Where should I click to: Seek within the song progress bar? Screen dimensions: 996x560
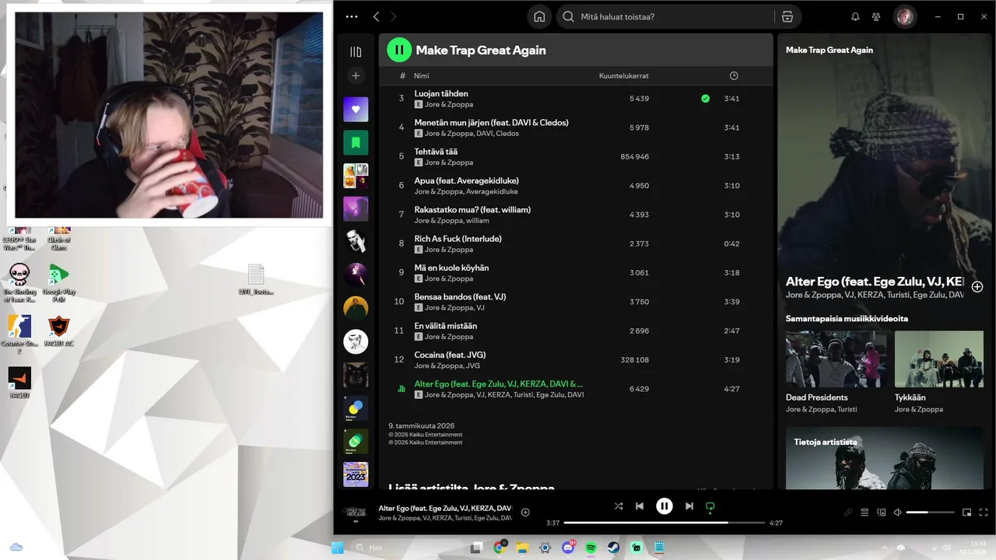click(x=664, y=523)
